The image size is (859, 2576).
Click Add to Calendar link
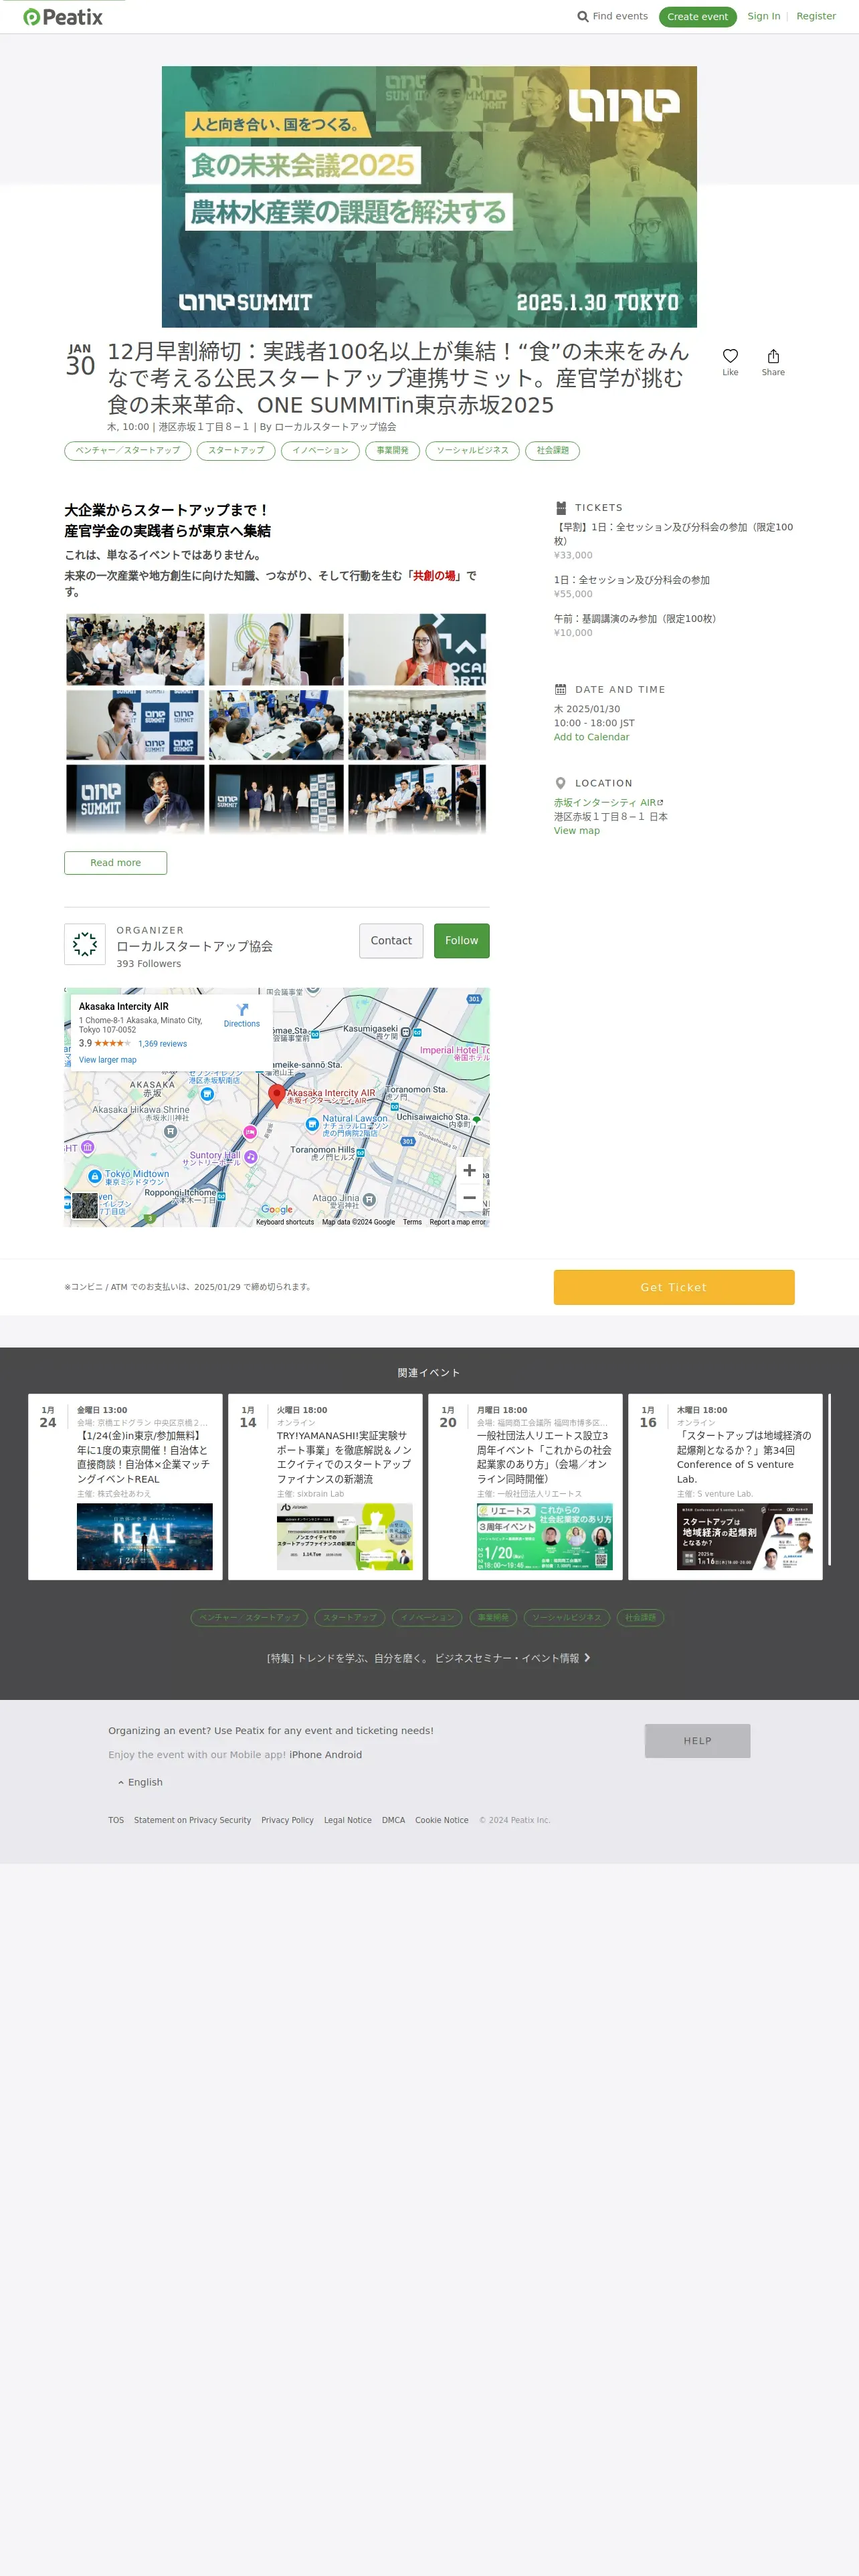coord(592,737)
